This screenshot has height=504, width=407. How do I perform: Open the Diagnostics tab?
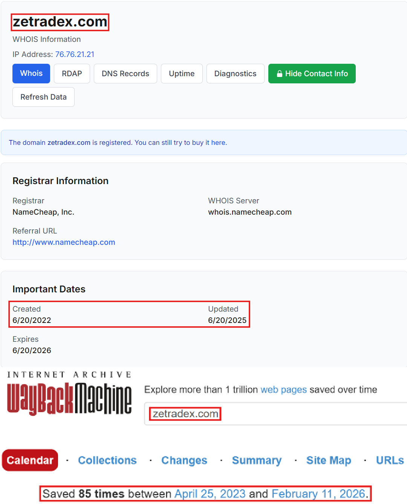pyautogui.click(x=235, y=73)
